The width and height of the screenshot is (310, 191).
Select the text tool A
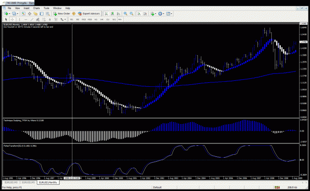tap(50, 19)
